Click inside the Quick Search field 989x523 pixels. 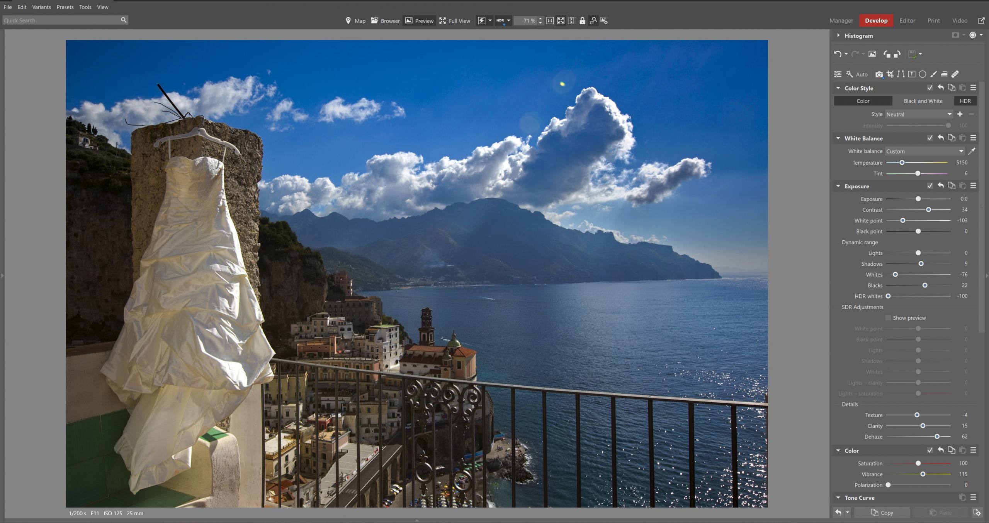pos(58,20)
